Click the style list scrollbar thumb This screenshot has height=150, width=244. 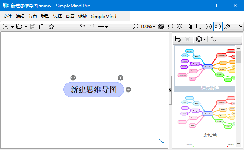[238, 57]
